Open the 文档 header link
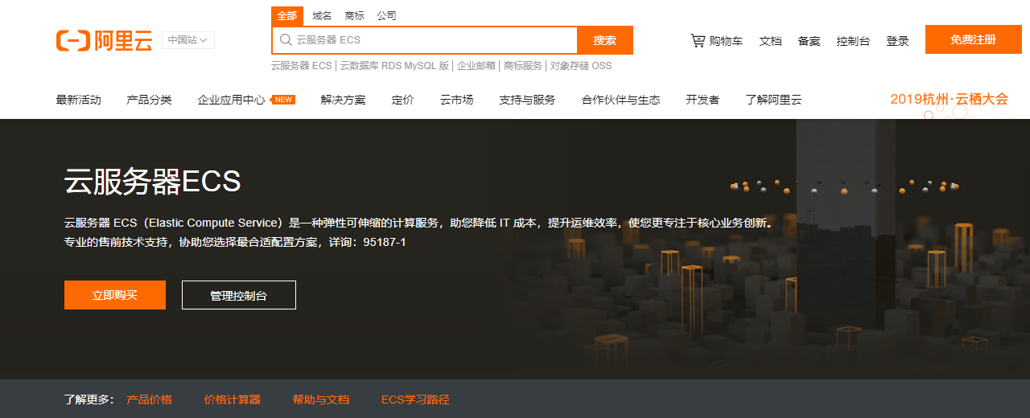 [x=770, y=41]
